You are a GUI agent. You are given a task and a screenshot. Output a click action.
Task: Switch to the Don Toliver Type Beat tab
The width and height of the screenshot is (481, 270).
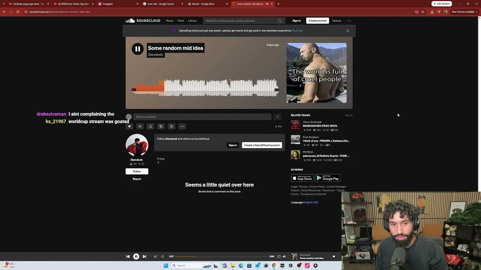73,4
